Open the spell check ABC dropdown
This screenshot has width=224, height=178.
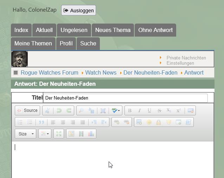115,110
